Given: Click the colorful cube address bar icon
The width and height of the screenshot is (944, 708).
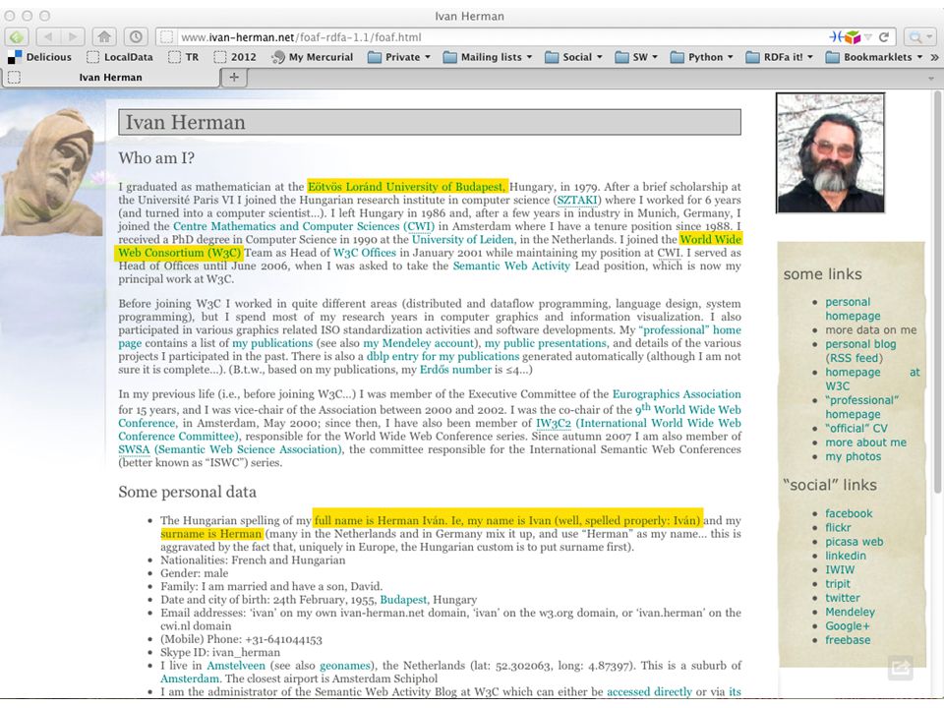Looking at the screenshot, I should pyautogui.click(x=853, y=36).
